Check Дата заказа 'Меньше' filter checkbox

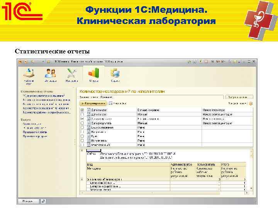click(82, 115)
